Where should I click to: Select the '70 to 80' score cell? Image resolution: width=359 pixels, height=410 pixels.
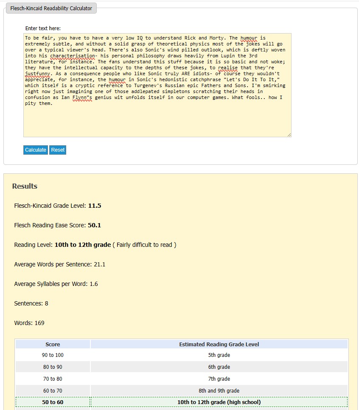(53, 379)
